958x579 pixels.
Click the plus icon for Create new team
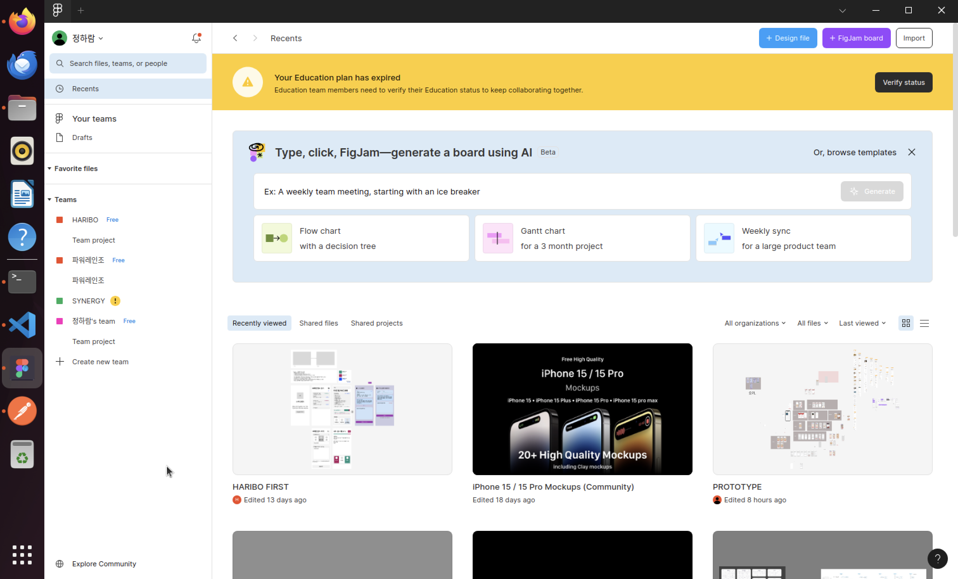60,362
